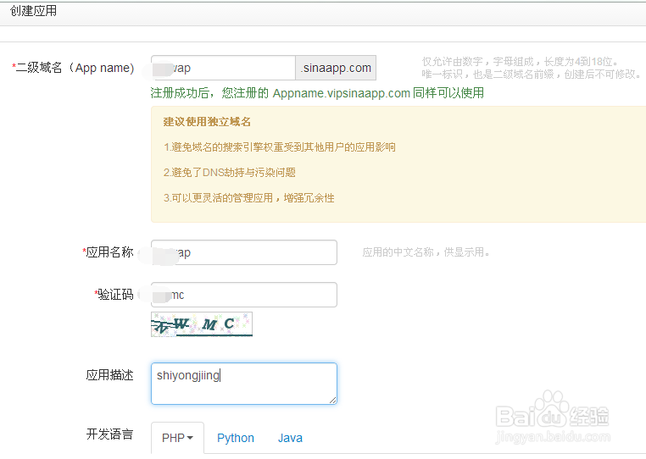Click the 开发语言 label
This screenshot has width=646, height=459.
click(x=109, y=434)
